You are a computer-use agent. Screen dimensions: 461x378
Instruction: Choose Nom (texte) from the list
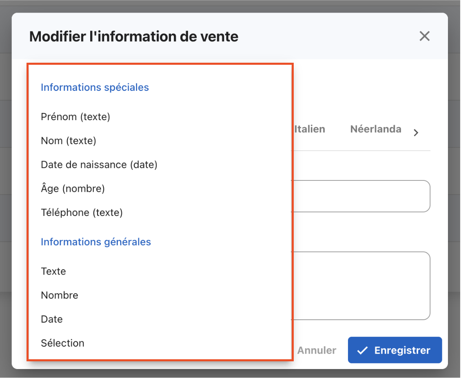pos(69,141)
